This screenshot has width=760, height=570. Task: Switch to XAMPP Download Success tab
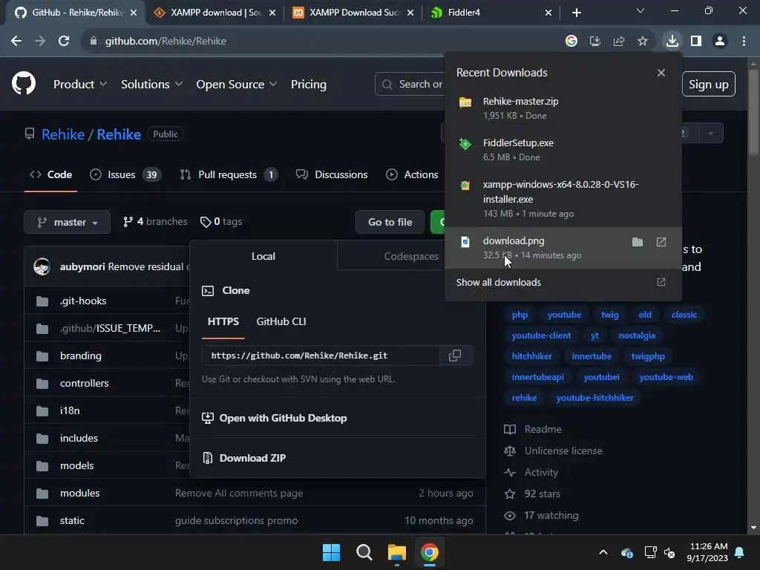(x=353, y=13)
